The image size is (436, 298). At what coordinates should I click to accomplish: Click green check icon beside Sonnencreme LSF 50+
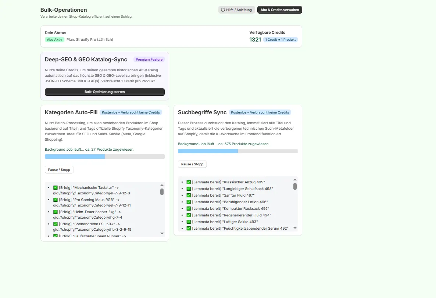pyautogui.click(x=56, y=224)
